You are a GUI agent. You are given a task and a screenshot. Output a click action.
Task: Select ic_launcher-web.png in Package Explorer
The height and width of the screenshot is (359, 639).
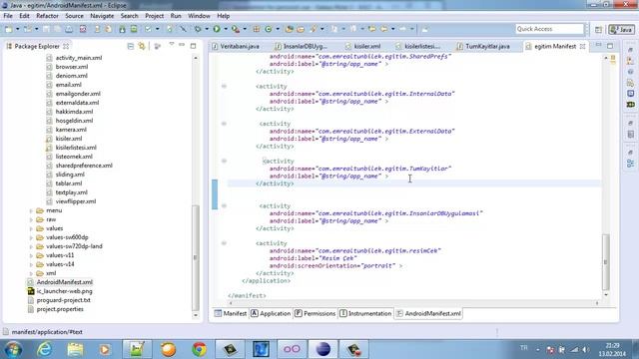click(x=64, y=291)
